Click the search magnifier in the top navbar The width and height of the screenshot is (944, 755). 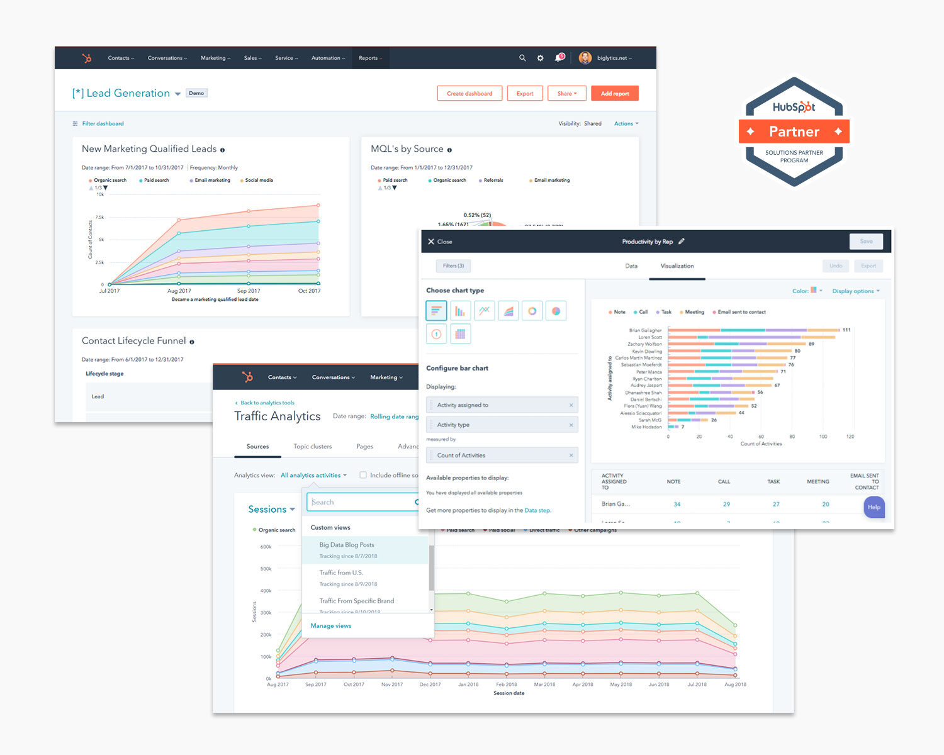click(522, 58)
